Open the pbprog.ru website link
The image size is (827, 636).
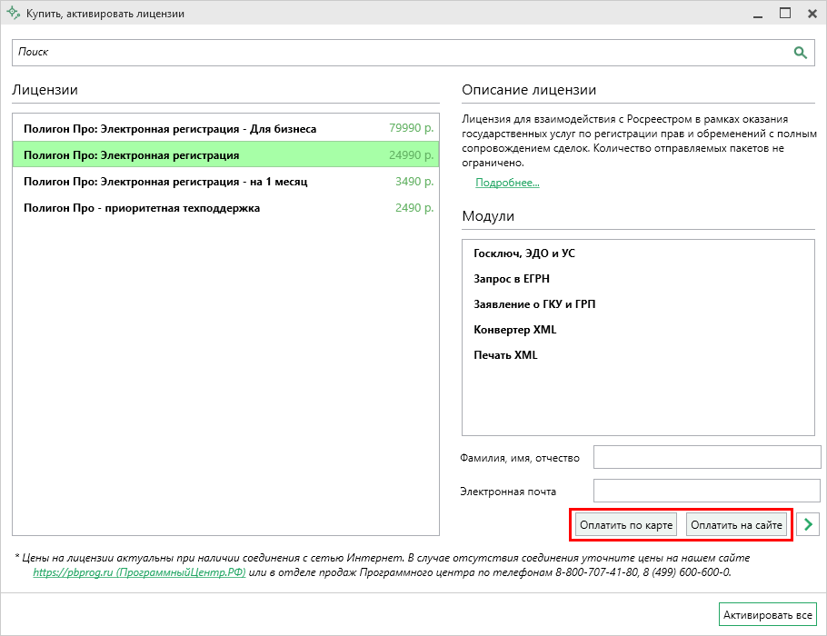pyautogui.click(x=139, y=572)
